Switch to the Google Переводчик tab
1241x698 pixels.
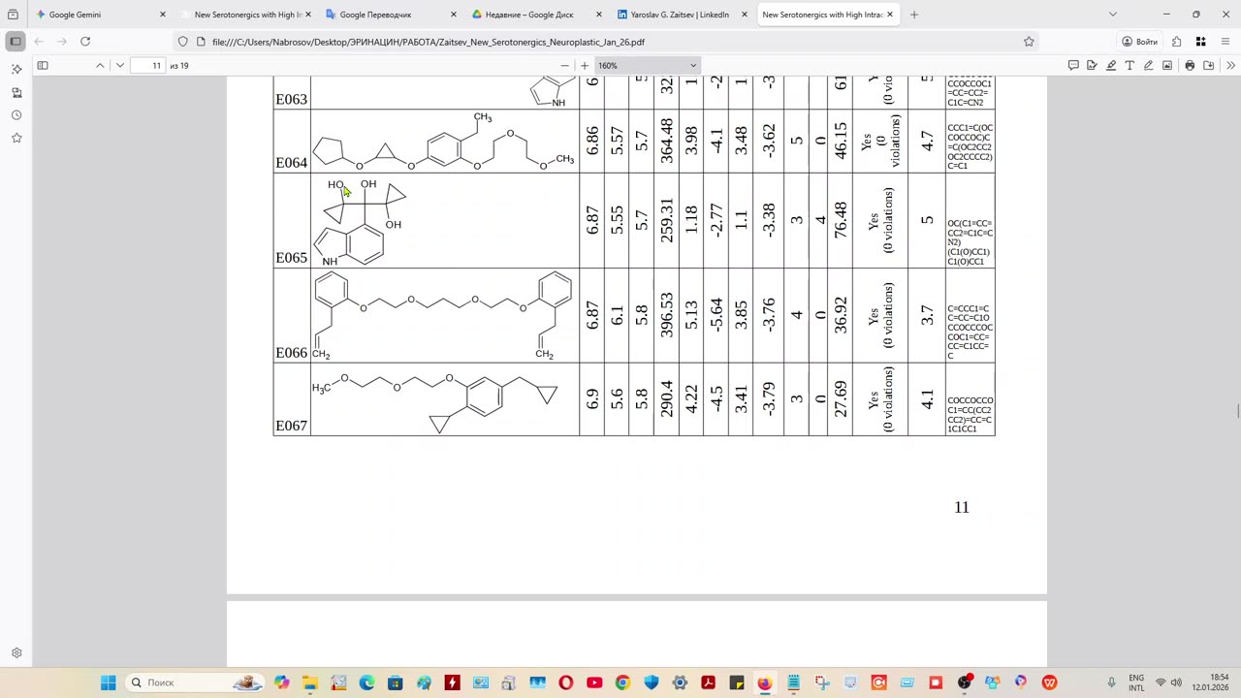coord(393,15)
